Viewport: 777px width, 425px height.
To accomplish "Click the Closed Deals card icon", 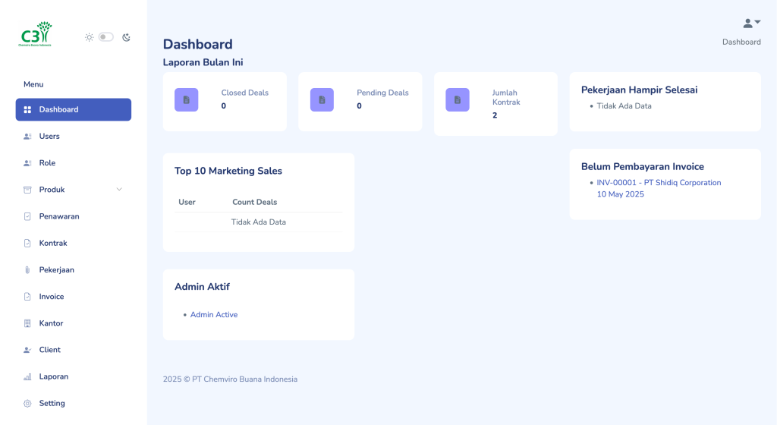I will (x=187, y=100).
